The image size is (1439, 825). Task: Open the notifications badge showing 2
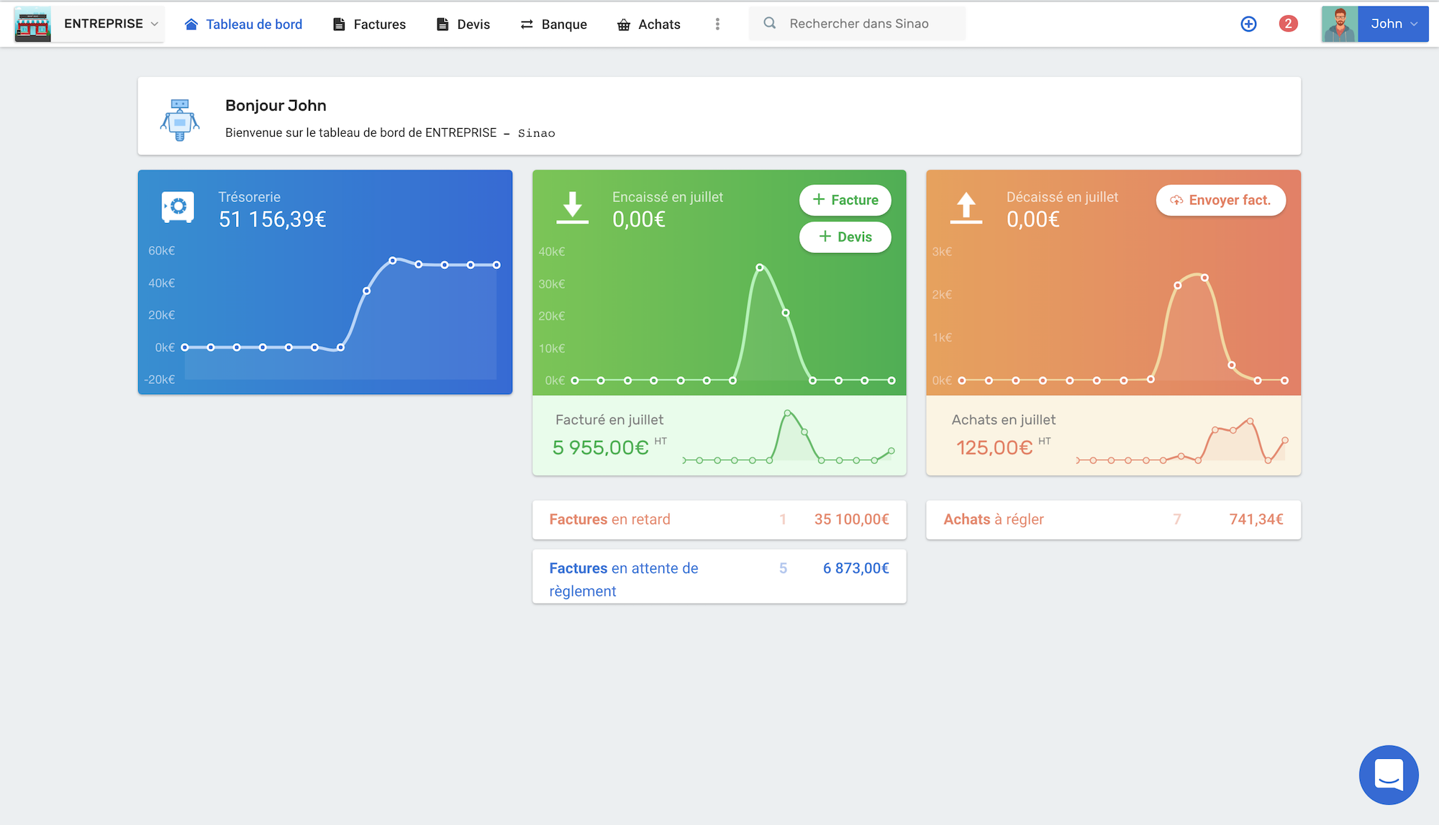1289,24
